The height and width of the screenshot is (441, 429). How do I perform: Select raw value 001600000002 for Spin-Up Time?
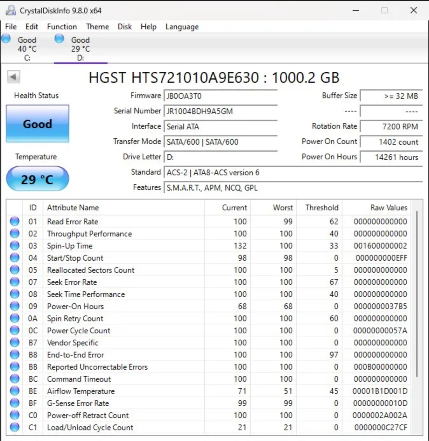[x=380, y=246]
